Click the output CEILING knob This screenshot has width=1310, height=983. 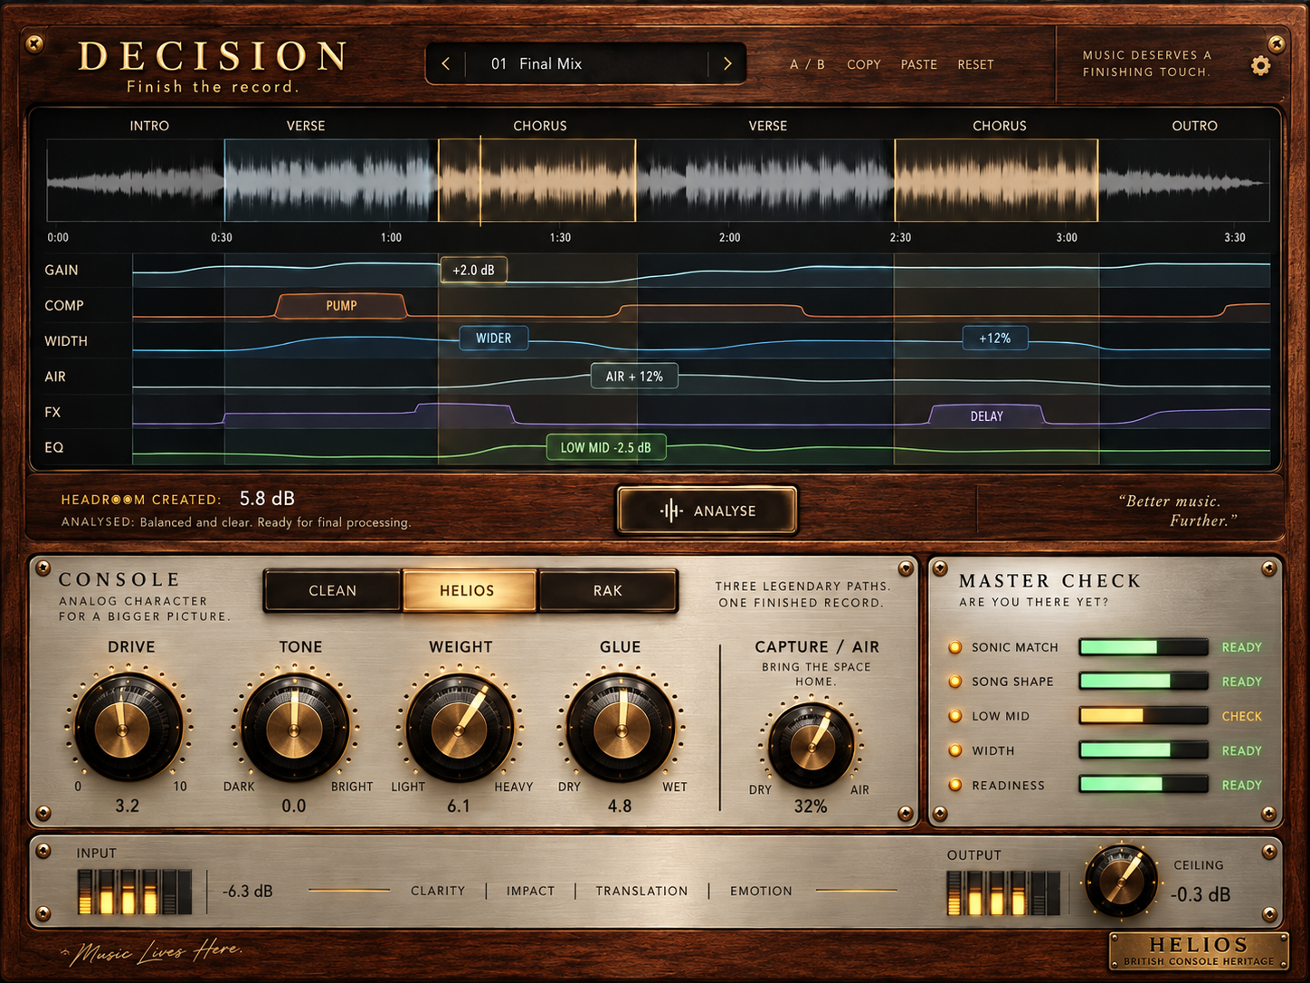pos(1121,881)
